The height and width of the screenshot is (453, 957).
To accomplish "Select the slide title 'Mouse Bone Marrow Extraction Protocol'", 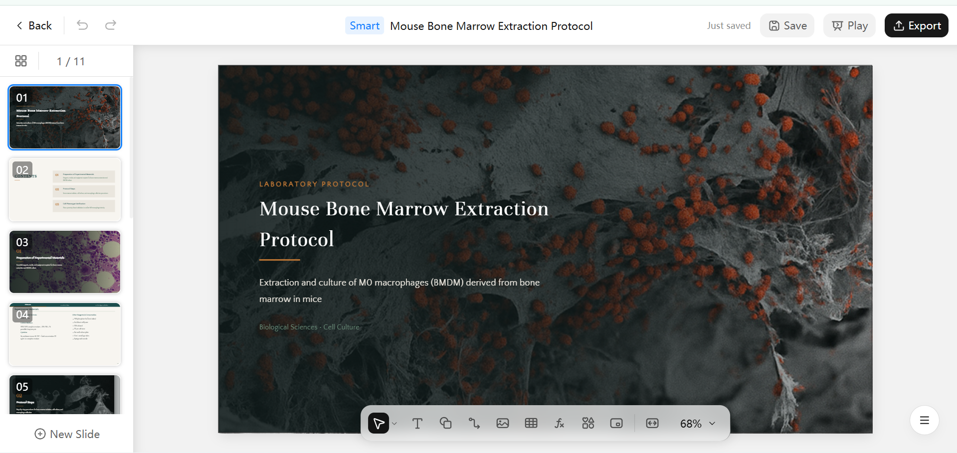I will pos(404,224).
